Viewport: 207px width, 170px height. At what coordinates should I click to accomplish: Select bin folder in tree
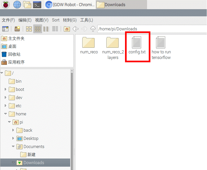15,81
